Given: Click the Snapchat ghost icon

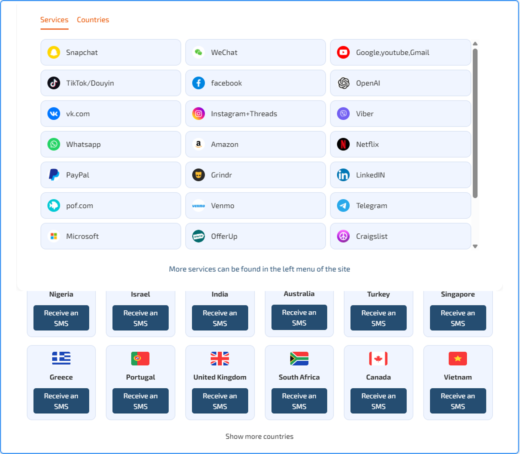Looking at the screenshot, I should pos(54,52).
